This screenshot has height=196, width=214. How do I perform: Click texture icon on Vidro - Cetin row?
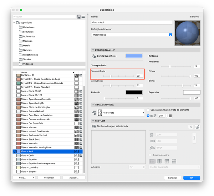pyautogui.click(x=81, y=156)
